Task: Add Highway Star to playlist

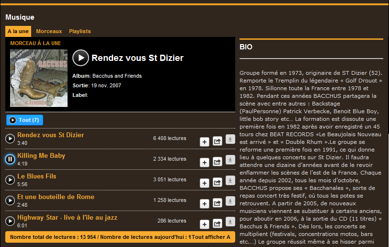Action: point(205,224)
